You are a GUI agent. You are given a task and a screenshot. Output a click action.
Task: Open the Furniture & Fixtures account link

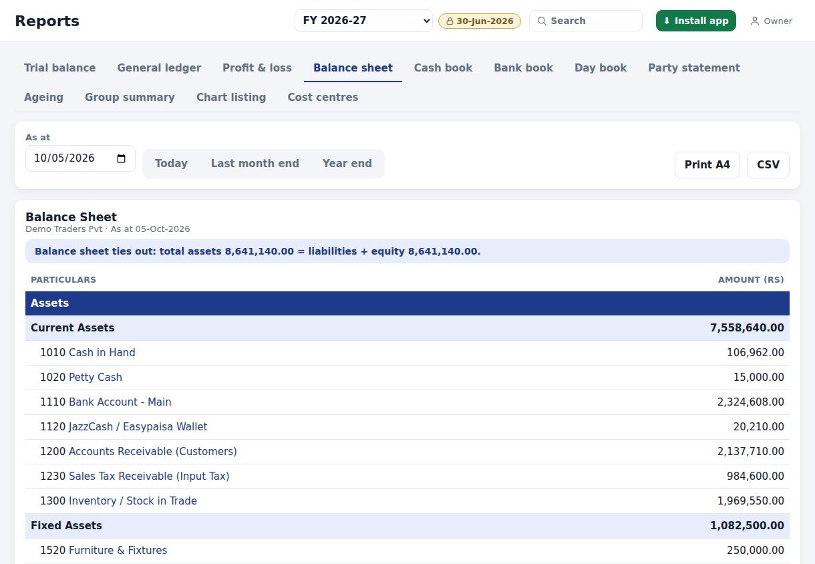[118, 550]
